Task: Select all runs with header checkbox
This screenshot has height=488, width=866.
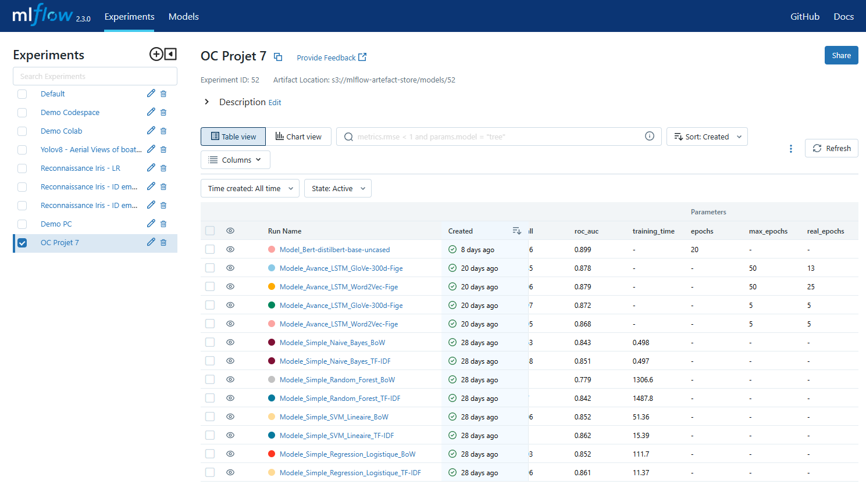Action: coord(210,231)
